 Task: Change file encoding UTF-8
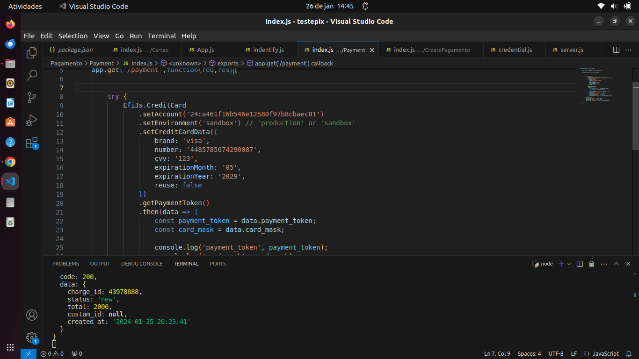tap(556, 354)
